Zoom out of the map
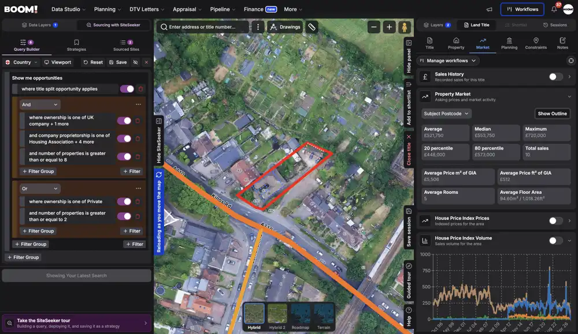 click(x=374, y=27)
